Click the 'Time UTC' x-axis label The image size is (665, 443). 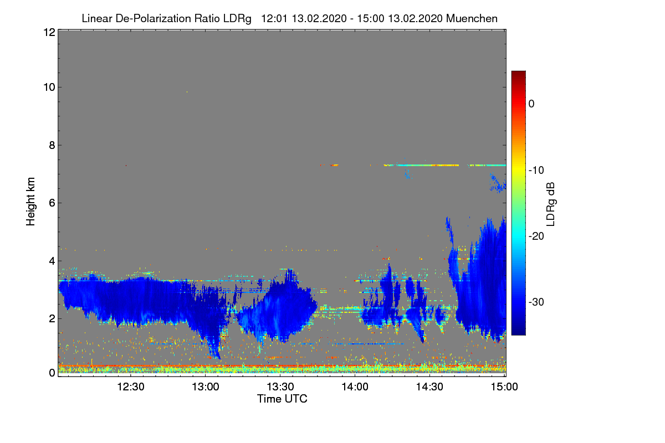coord(282,399)
